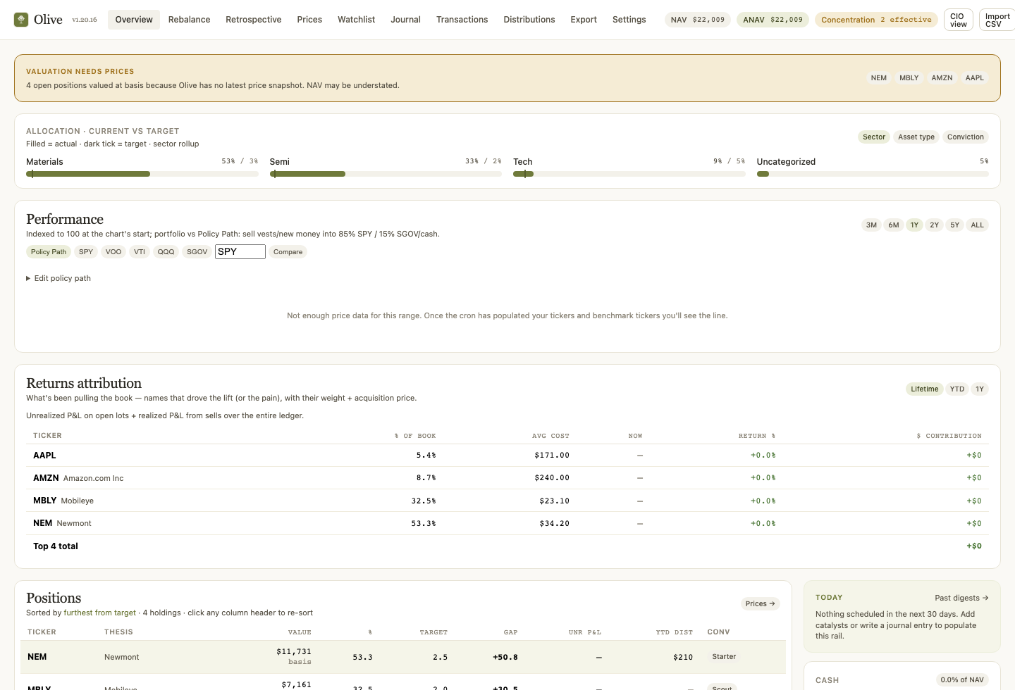Select the QQQ benchmark chip
The image size is (1015, 690).
166,252
